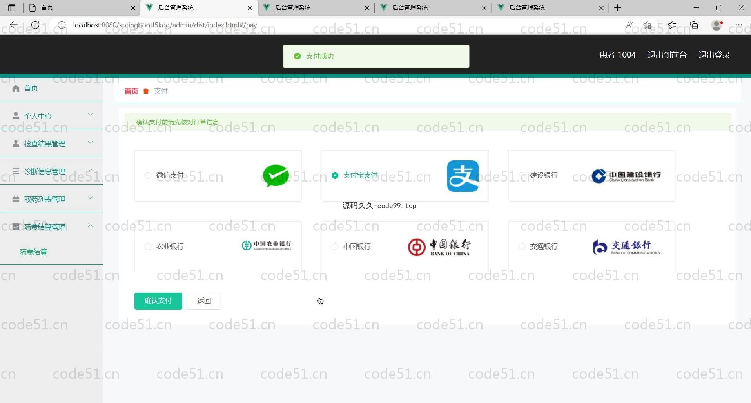Open browser settings and more menu
Image resolution: width=751 pixels, height=403 pixels.
[x=739, y=25]
